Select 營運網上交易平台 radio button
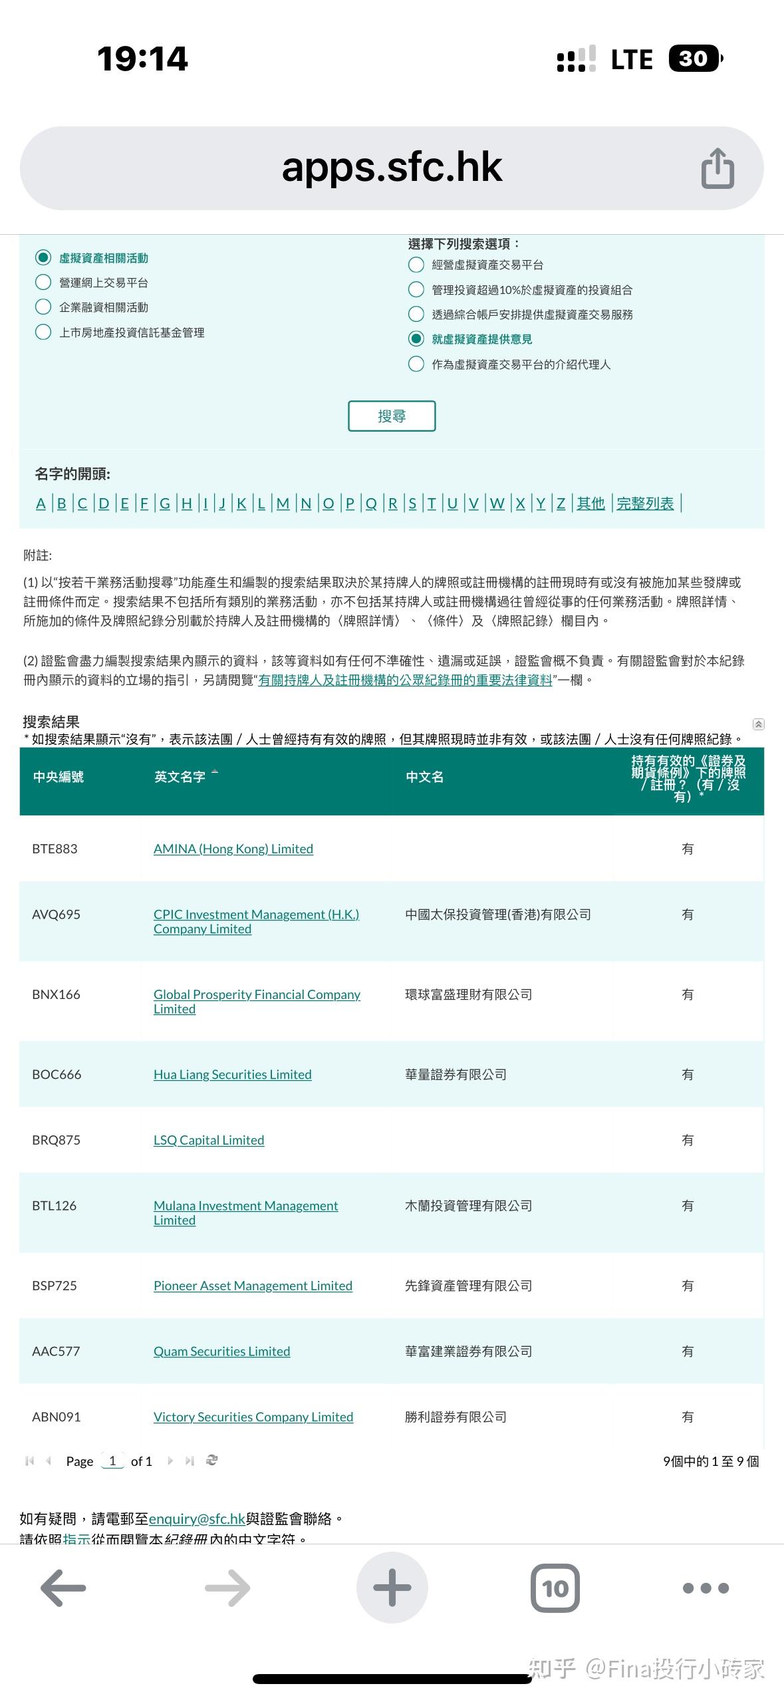The height and width of the screenshot is (1700, 784). click(x=43, y=282)
